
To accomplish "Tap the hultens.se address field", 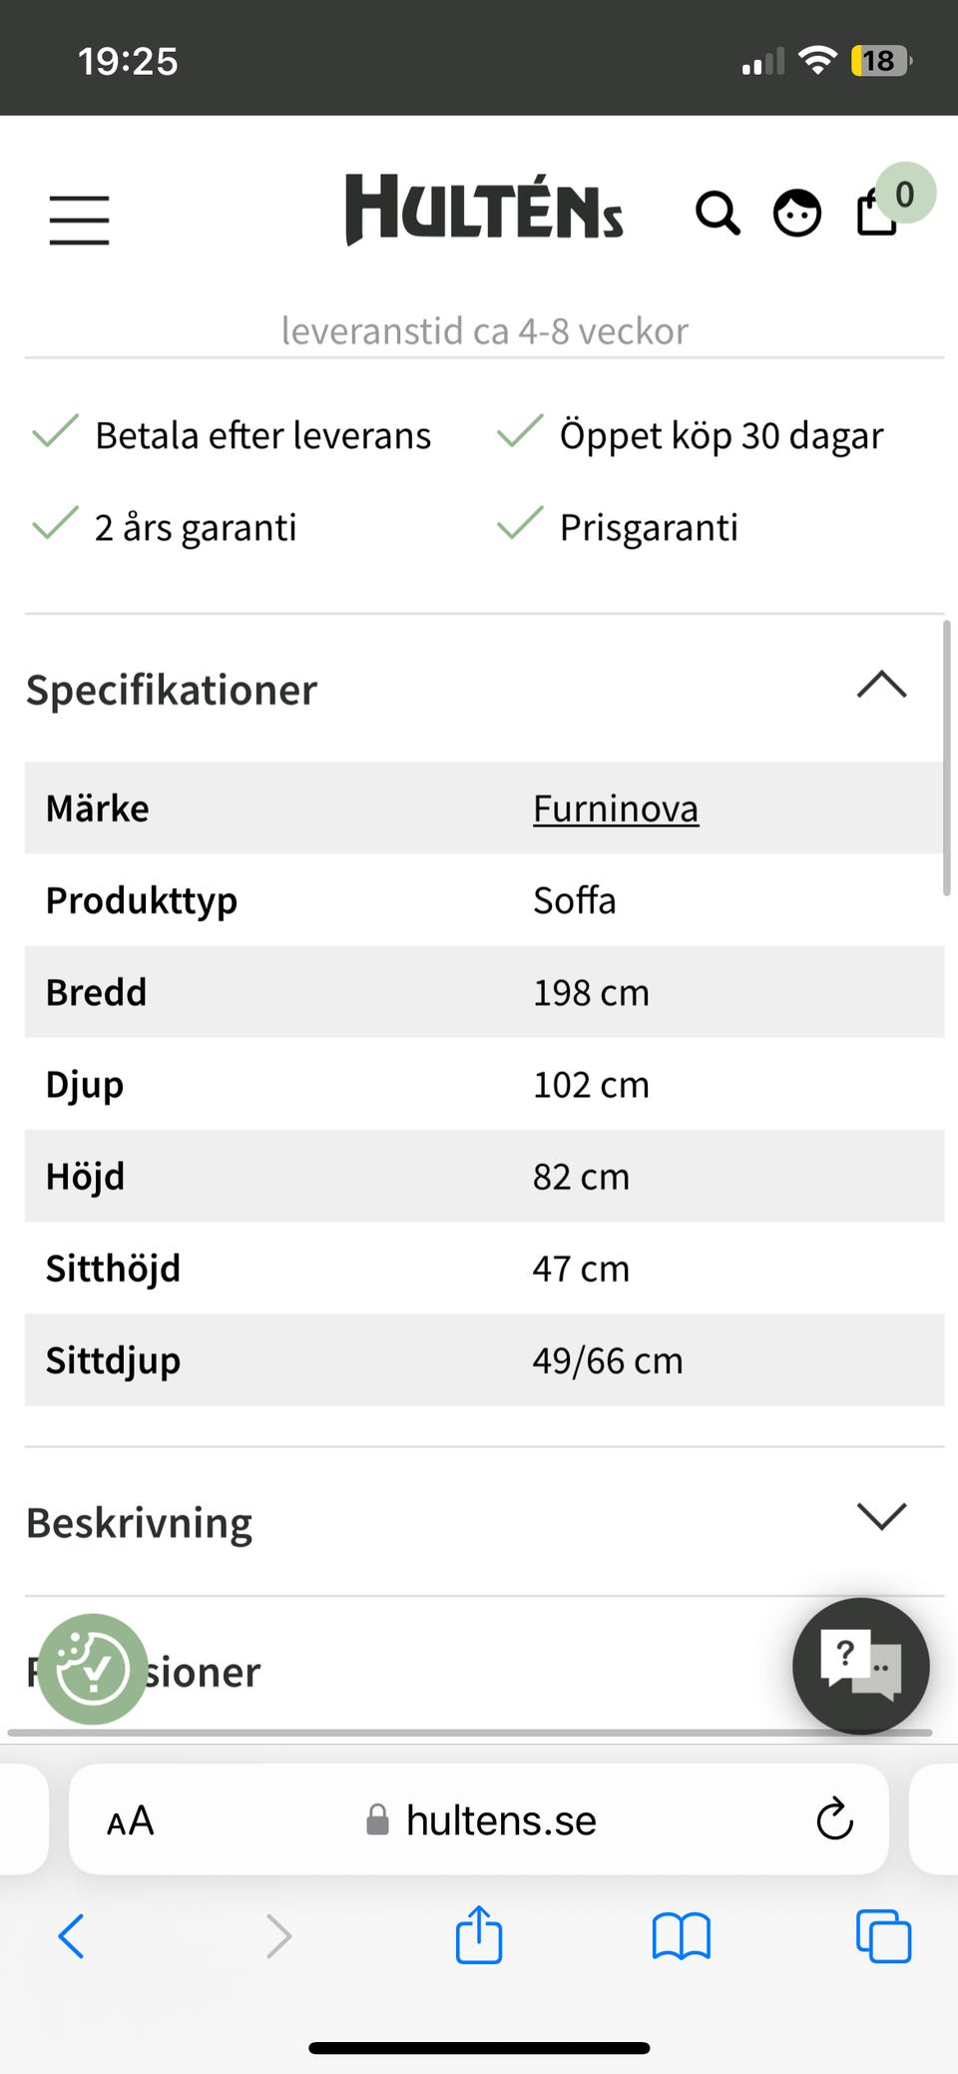I will click(x=499, y=1820).
